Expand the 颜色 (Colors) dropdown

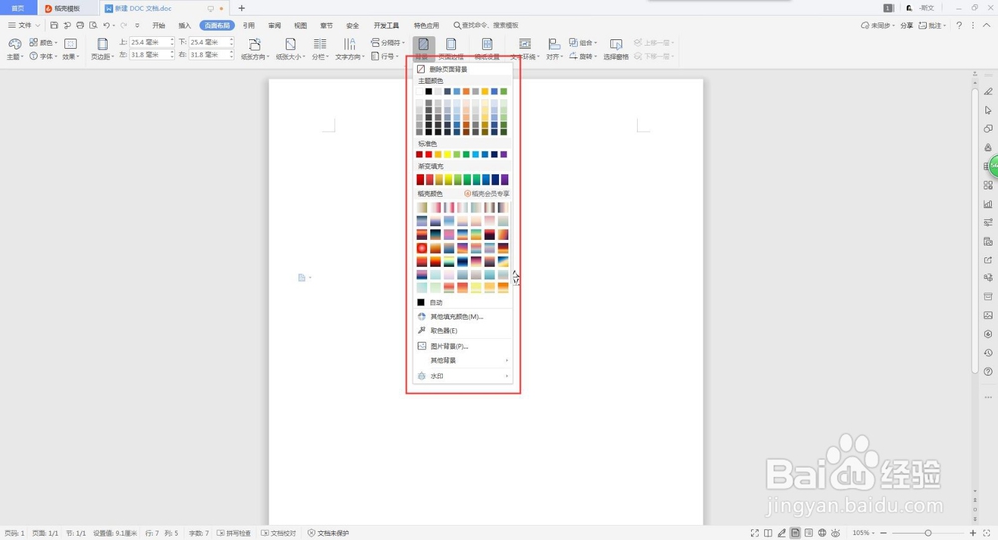(43, 43)
